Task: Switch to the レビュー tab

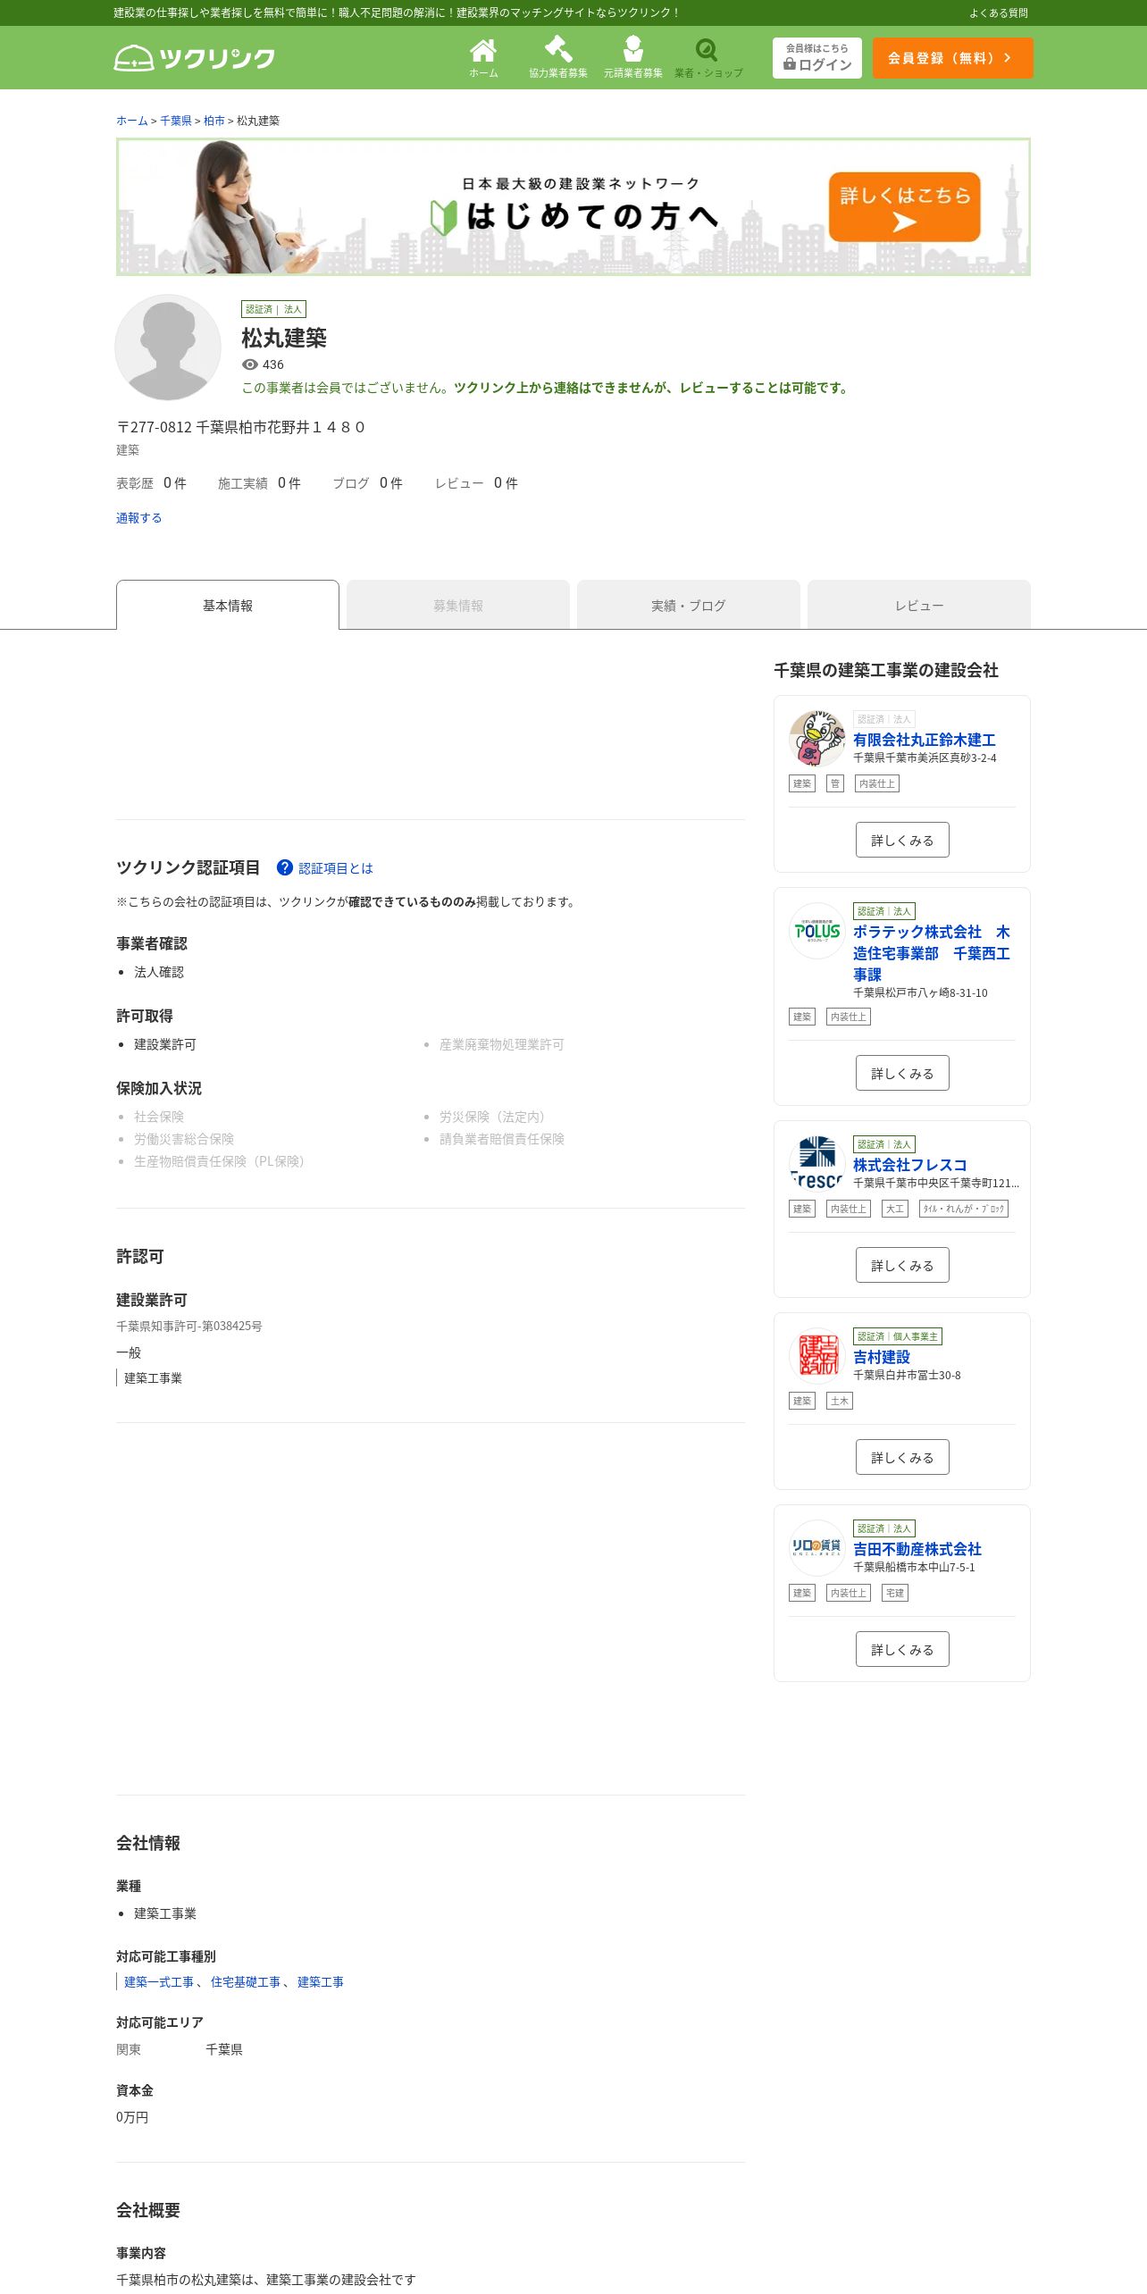Action: pos(919,606)
